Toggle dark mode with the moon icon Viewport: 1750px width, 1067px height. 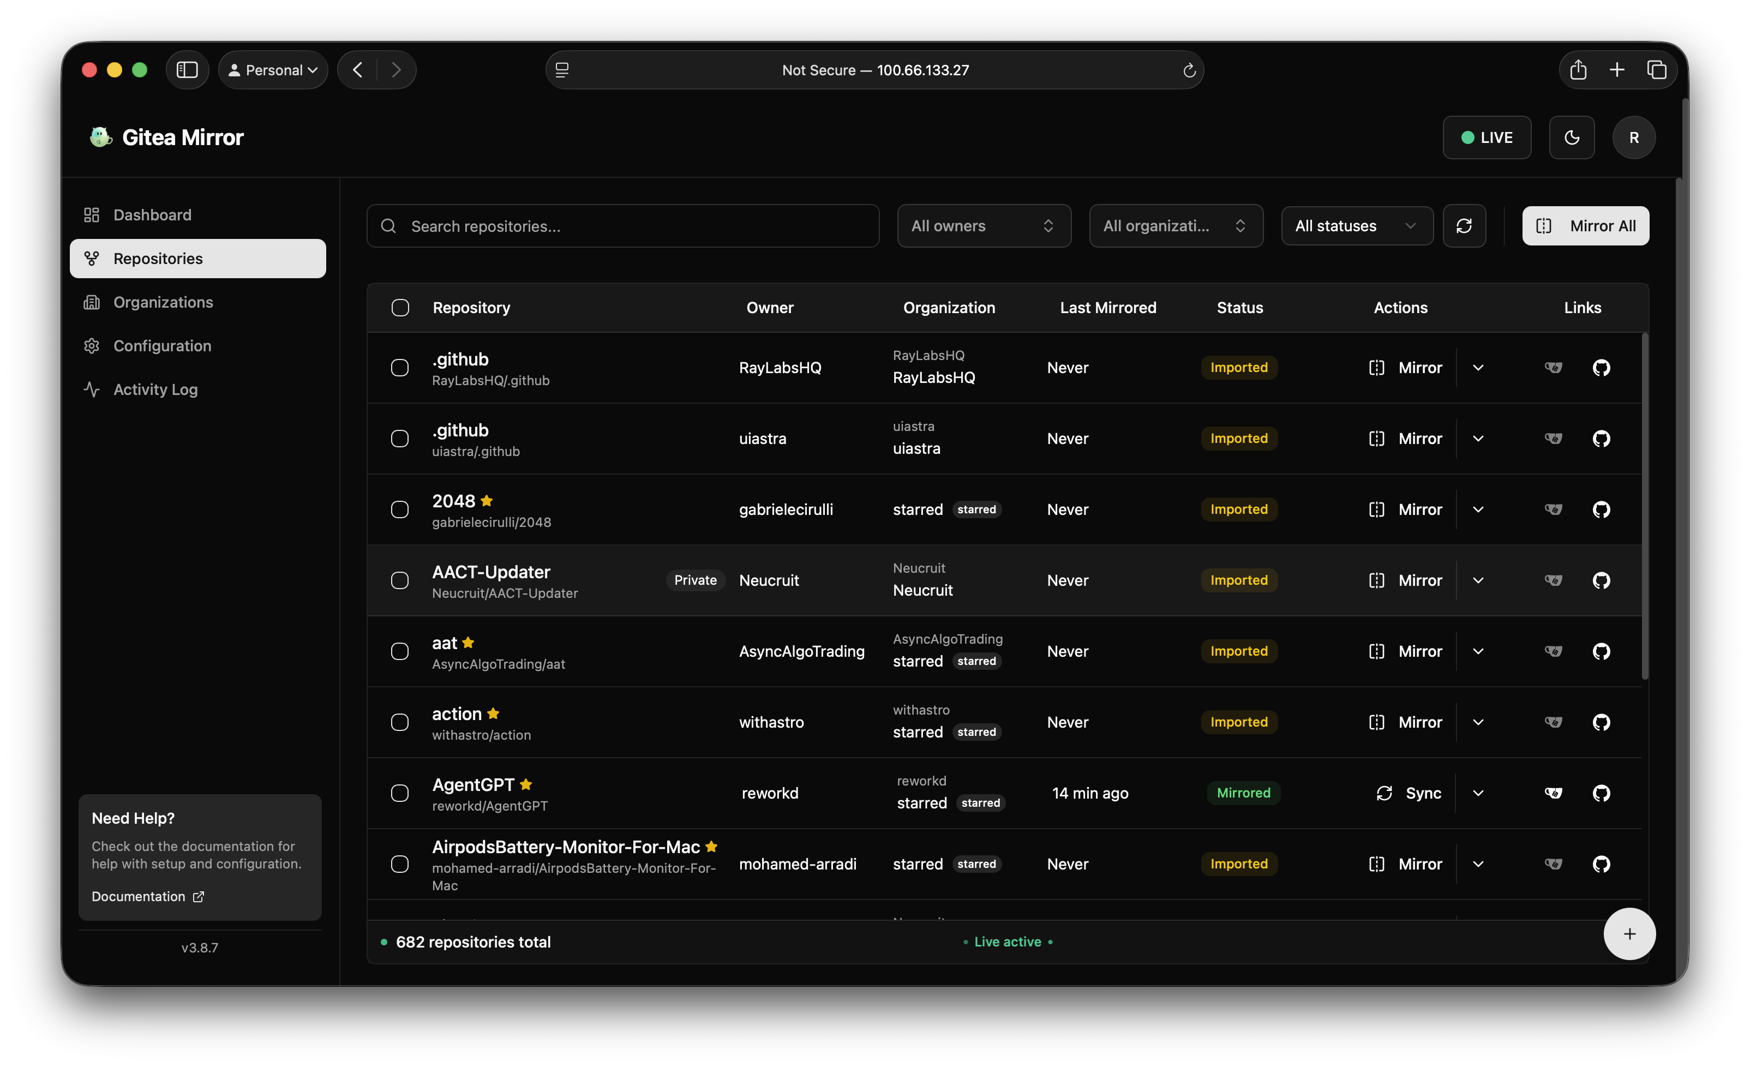click(1572, 137)
